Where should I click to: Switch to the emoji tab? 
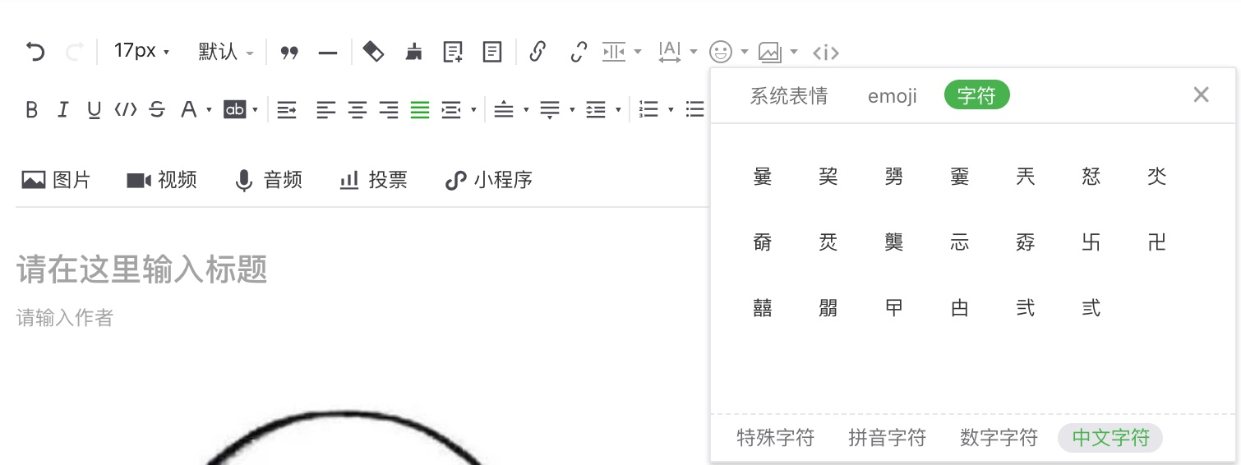click(x=893, y=96)
